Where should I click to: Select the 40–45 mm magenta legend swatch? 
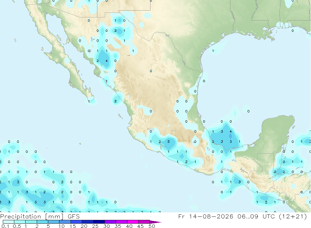(x=133, y=222)
